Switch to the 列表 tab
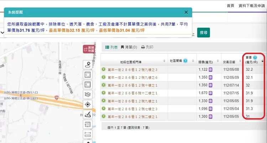 coord(111,47)
